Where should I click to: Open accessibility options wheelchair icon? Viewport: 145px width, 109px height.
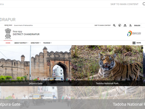(x=130, y=25)
